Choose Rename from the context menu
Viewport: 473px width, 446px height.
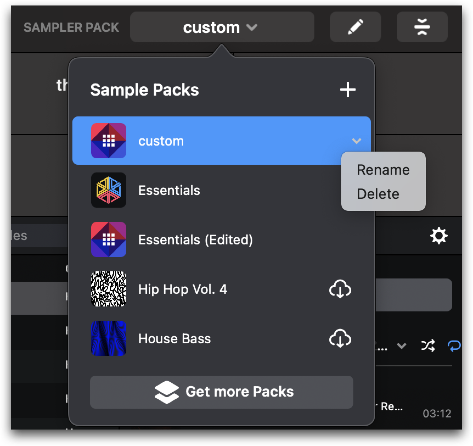tap(383, 170)
